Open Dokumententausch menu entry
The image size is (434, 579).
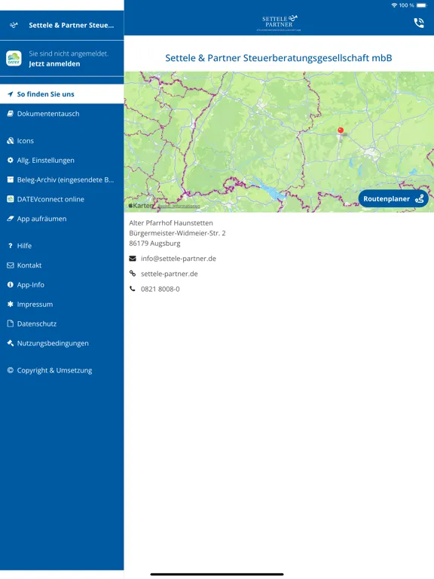tap(62, 114)
